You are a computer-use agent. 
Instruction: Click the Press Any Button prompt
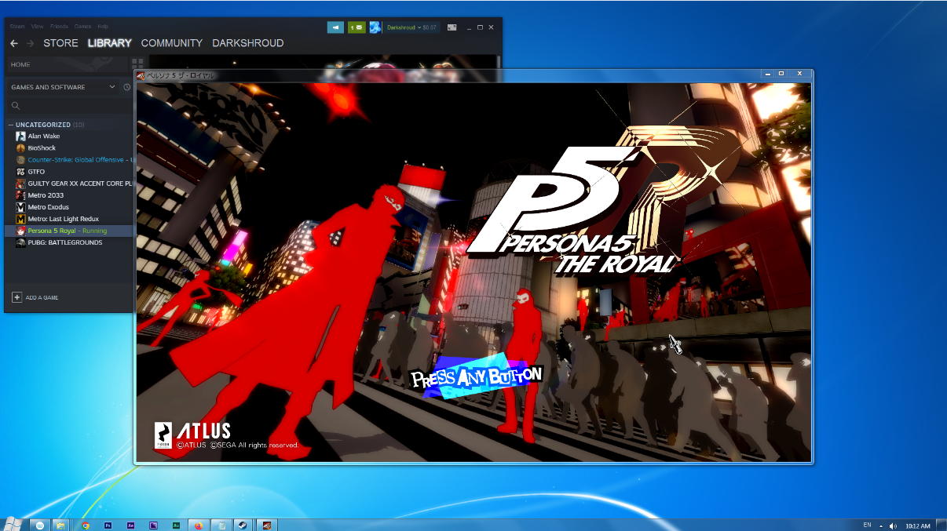tap(477, 378)
